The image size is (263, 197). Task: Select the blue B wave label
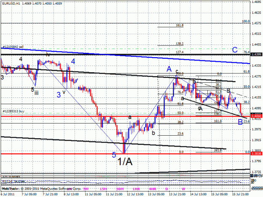coord(240,122)
